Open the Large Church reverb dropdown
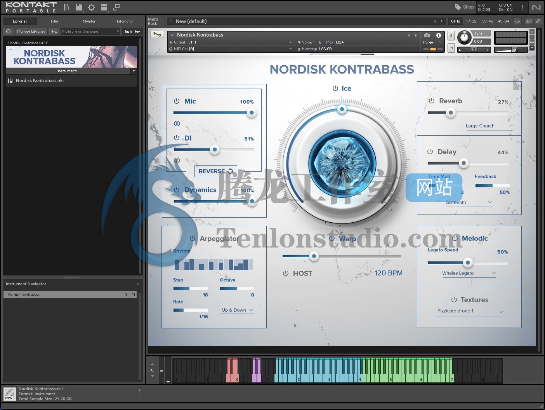The width and height of the screenshot is (545, 410). point(489,126)
